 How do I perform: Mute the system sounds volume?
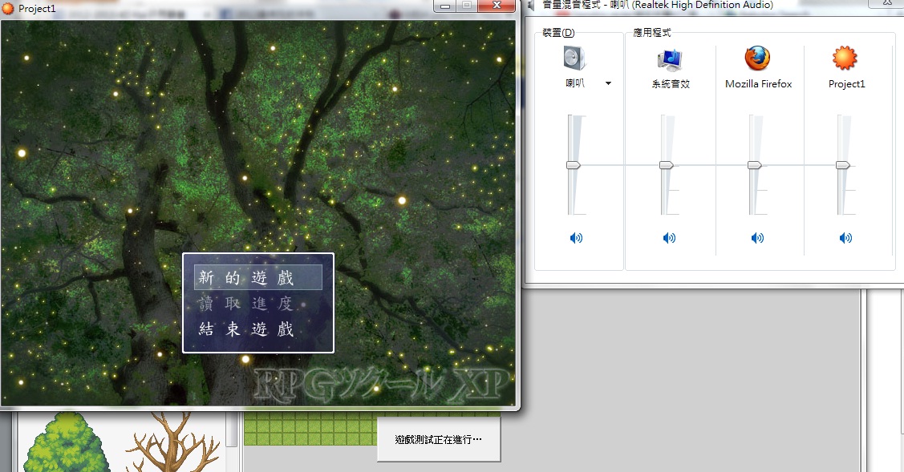click(669, 237)
